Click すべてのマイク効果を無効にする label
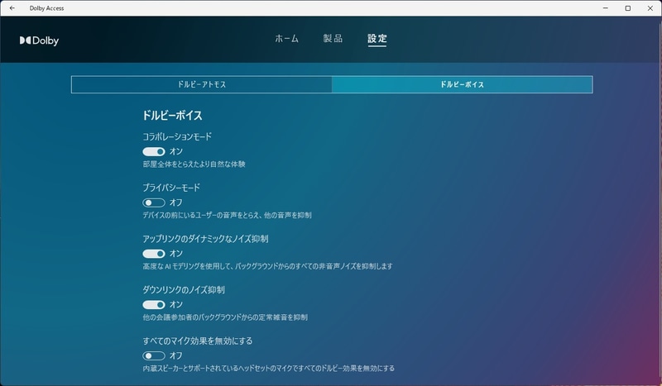The image size is (662, 386). pos(197,341)
